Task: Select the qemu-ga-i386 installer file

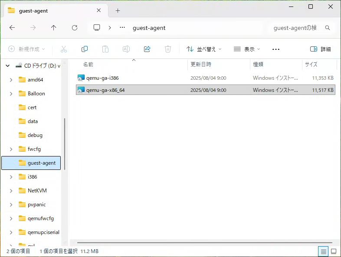Action: point(206,78)
